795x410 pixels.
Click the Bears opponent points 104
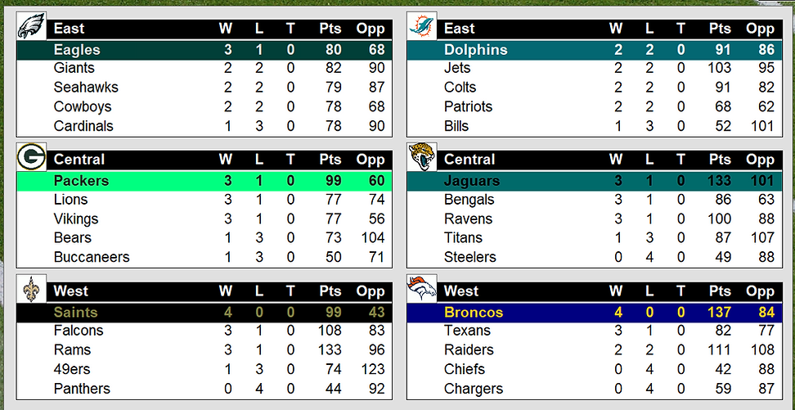(371, 238)
